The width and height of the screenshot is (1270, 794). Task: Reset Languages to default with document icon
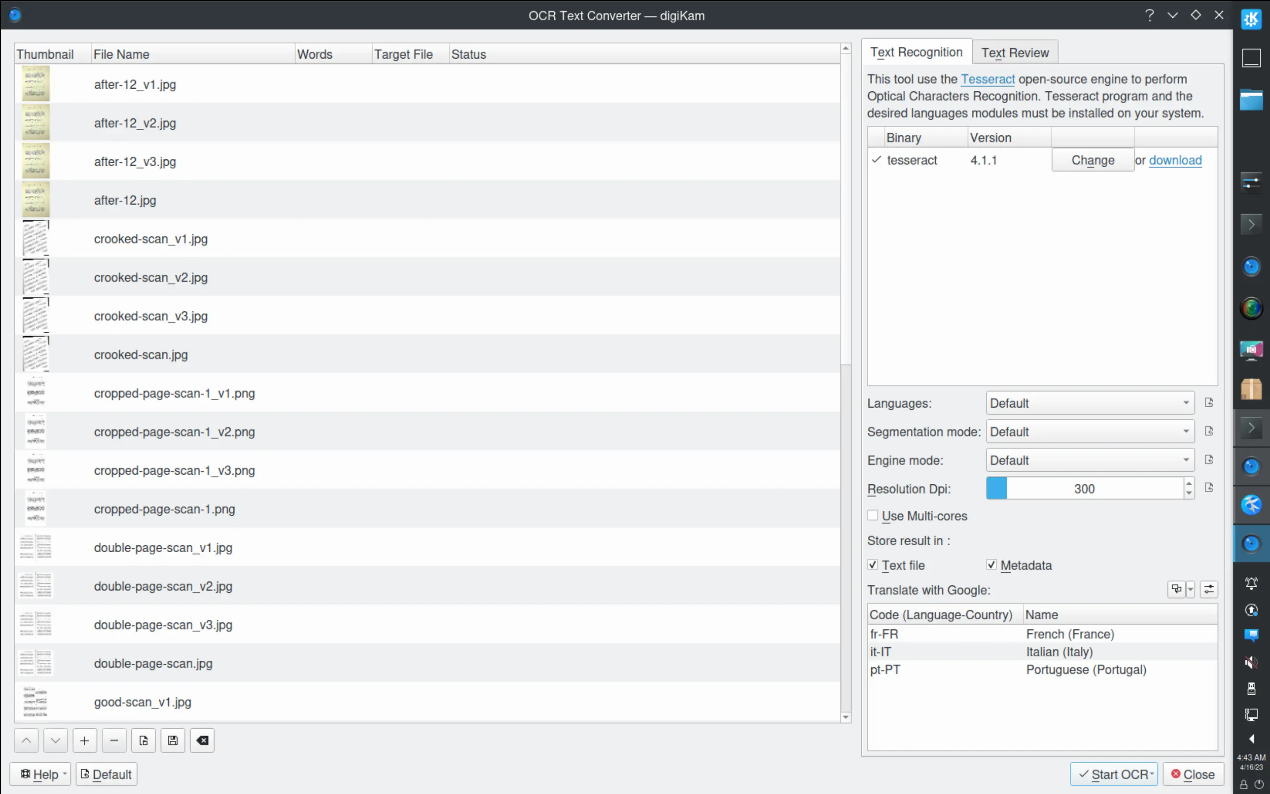pyautogui.click(x=1210, y=402)
